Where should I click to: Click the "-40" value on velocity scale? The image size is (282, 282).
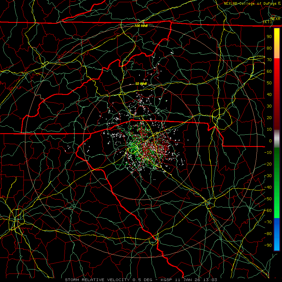point(268,187)
